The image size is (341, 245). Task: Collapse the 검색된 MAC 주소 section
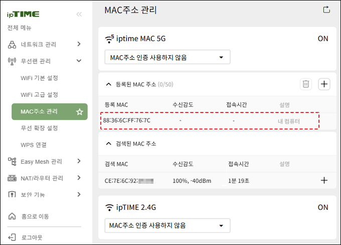(x=108, y=144)
